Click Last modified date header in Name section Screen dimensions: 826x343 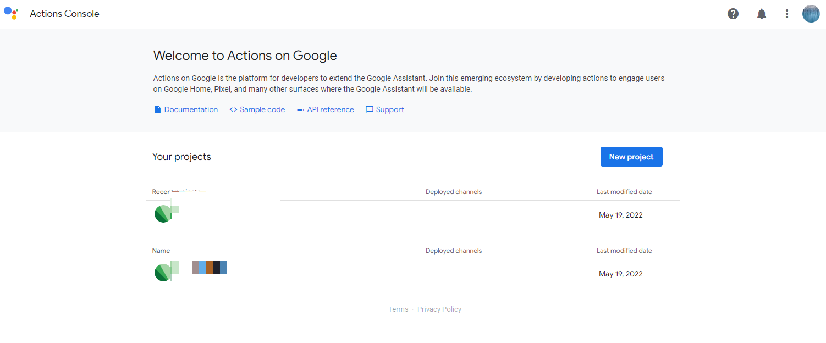click(624, 251)
